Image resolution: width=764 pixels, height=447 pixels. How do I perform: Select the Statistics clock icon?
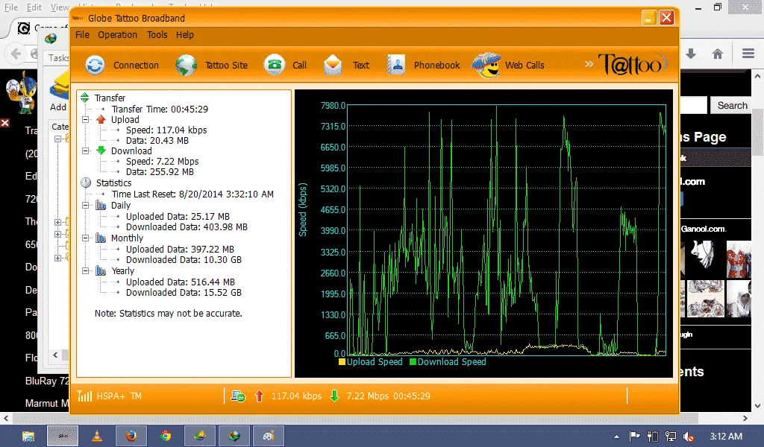pyautogui.click(x=86, y=183)
